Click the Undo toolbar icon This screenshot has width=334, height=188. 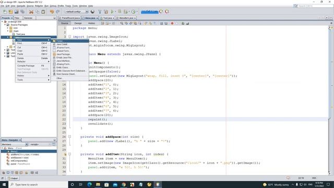point(52,11)
